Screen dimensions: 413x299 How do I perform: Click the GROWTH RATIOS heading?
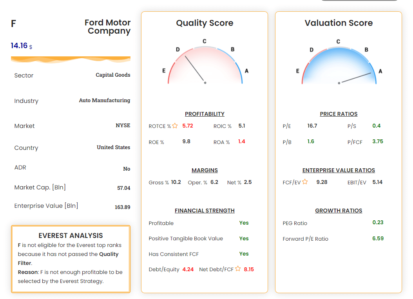(339, 211)
